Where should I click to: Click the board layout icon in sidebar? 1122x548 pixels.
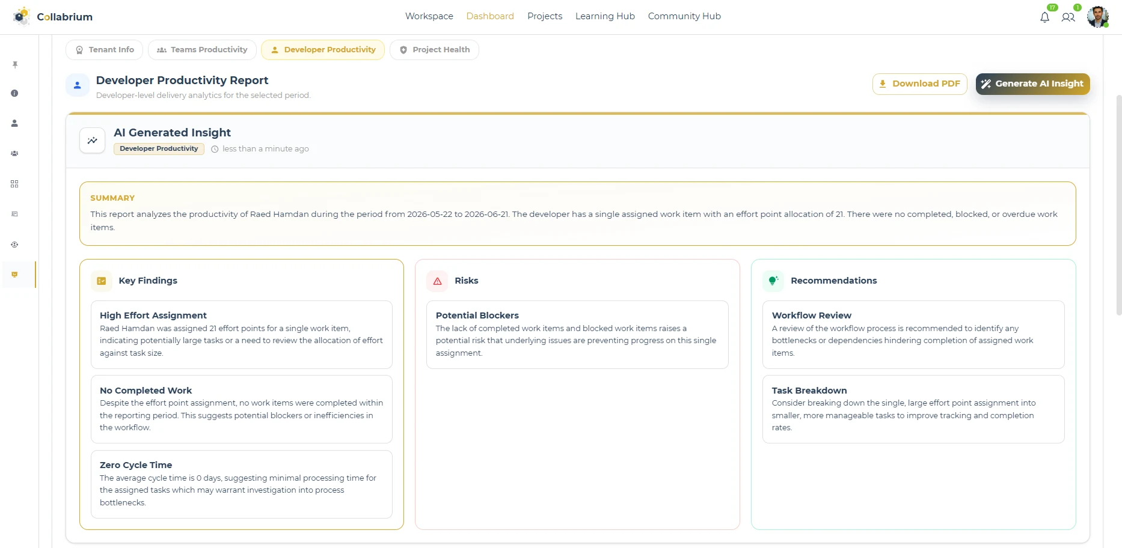point(14,214)
